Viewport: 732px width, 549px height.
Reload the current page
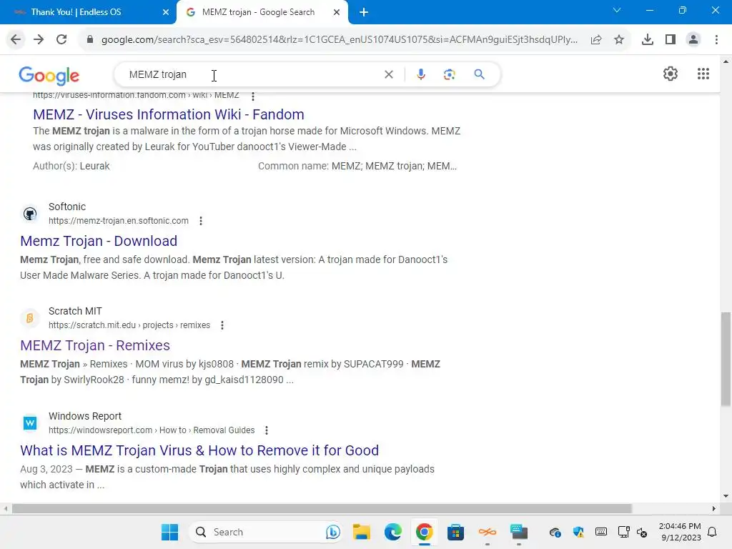(x=61, y=40)
